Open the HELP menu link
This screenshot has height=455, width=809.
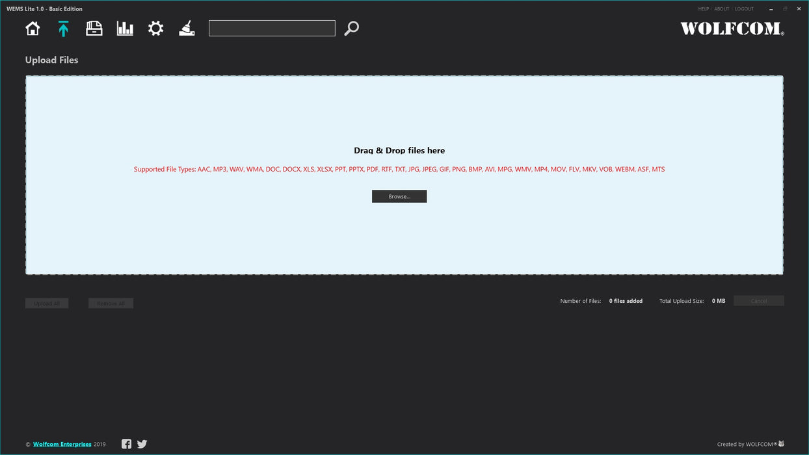[703, 9]
